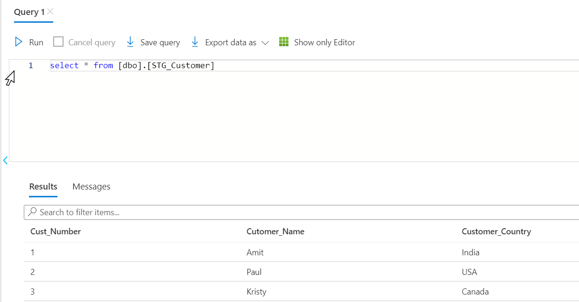
Task: Click the Cutomer_Name column header
Action: pos(275,232)
